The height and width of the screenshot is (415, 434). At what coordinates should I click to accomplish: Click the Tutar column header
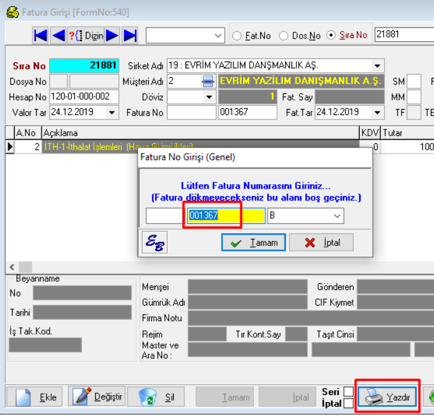coord(407,133)
